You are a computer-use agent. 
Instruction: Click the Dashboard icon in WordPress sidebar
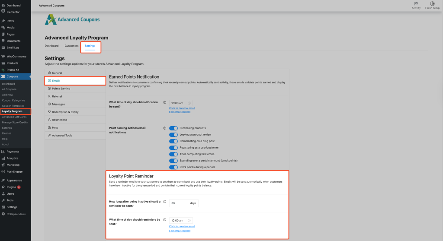(3, 5)
